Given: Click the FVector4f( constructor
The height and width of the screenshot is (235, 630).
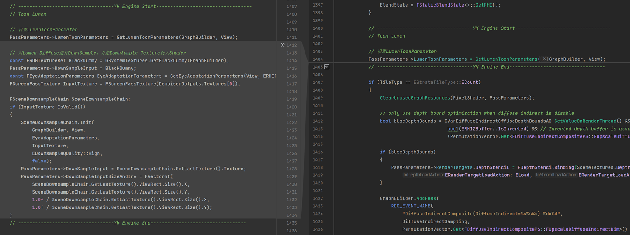Looking at the screenshot, I should tap(159, 176).
